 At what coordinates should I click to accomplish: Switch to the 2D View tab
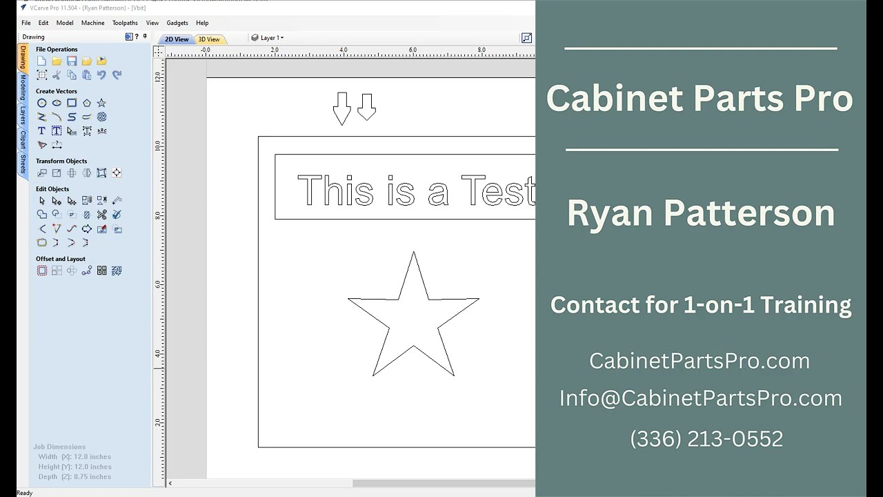pyautogui.click(x=176, y=39)
